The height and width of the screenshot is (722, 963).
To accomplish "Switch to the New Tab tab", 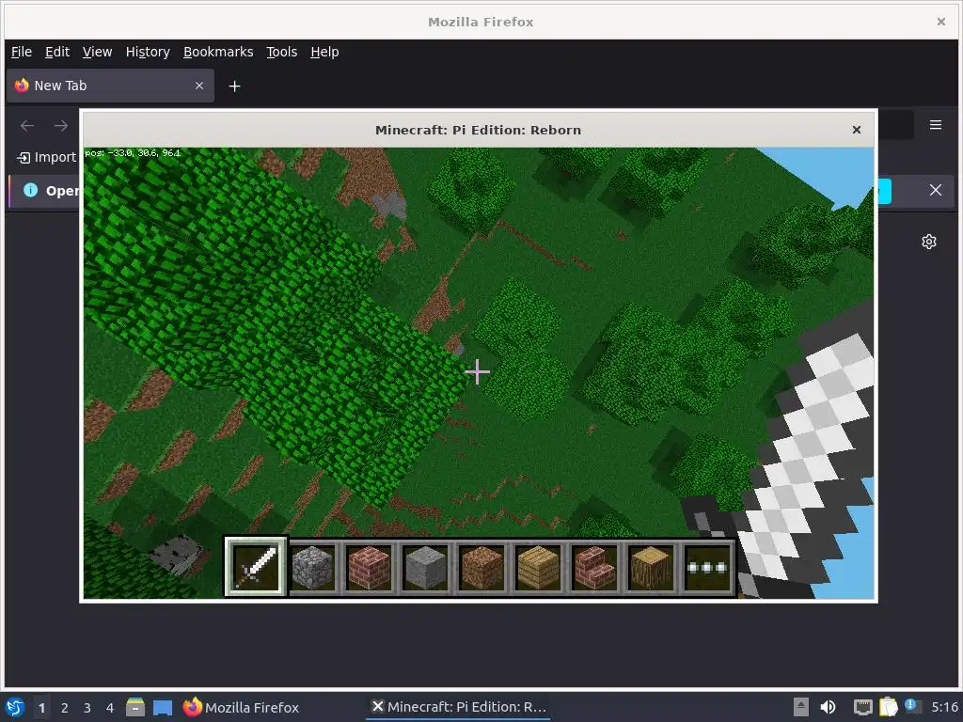I will [111, 86].
